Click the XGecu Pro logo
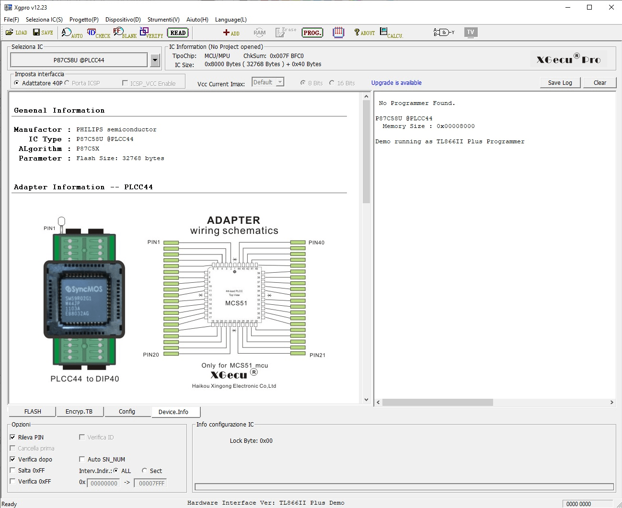The height and width of the screenshot is (508, 622). (x=568, y=59)
